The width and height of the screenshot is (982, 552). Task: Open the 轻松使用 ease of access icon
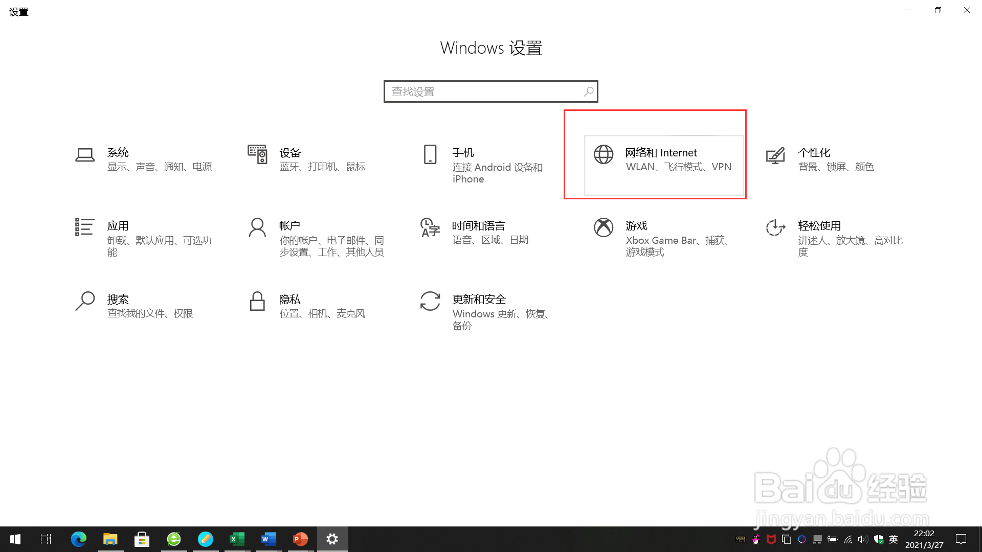(775, 227)
